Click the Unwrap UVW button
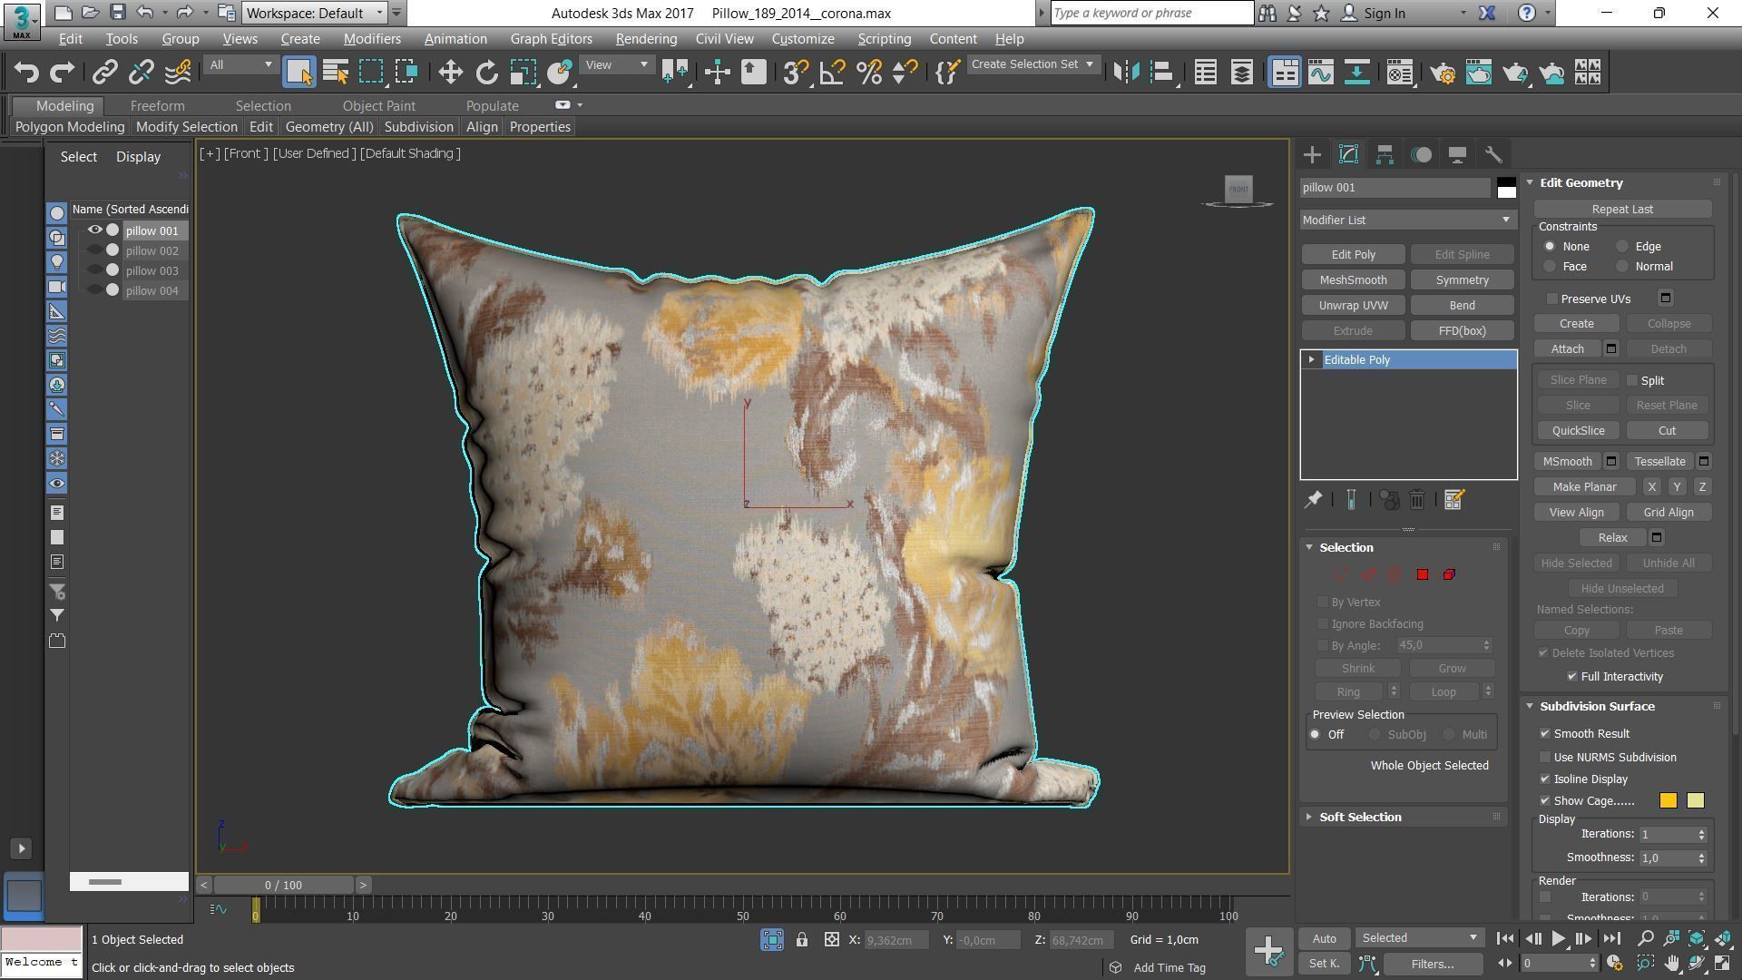1742x980 pixels. click(1353, 306)
